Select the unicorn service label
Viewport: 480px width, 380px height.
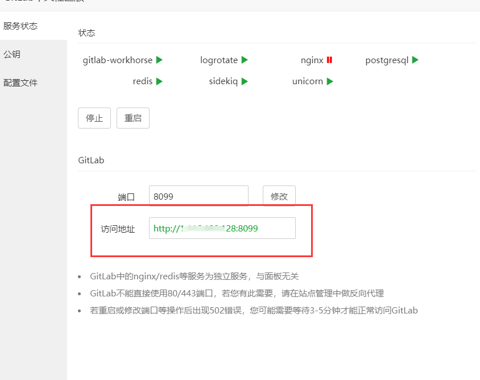pyautogui.click(x=308, y=81)
